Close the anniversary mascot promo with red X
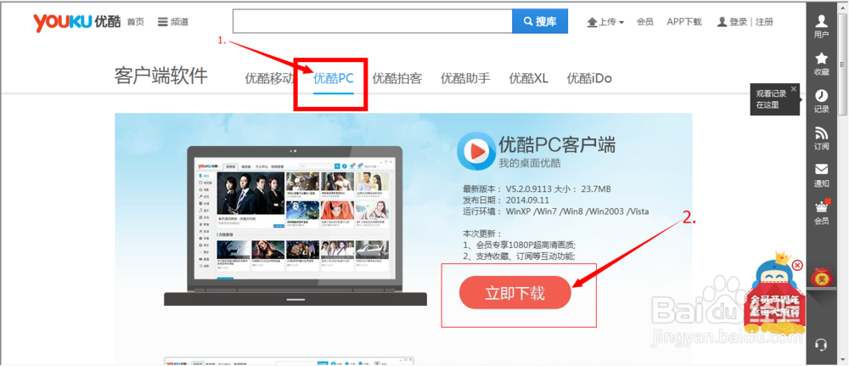Screen dimensions: 849x366 [797, 265]
